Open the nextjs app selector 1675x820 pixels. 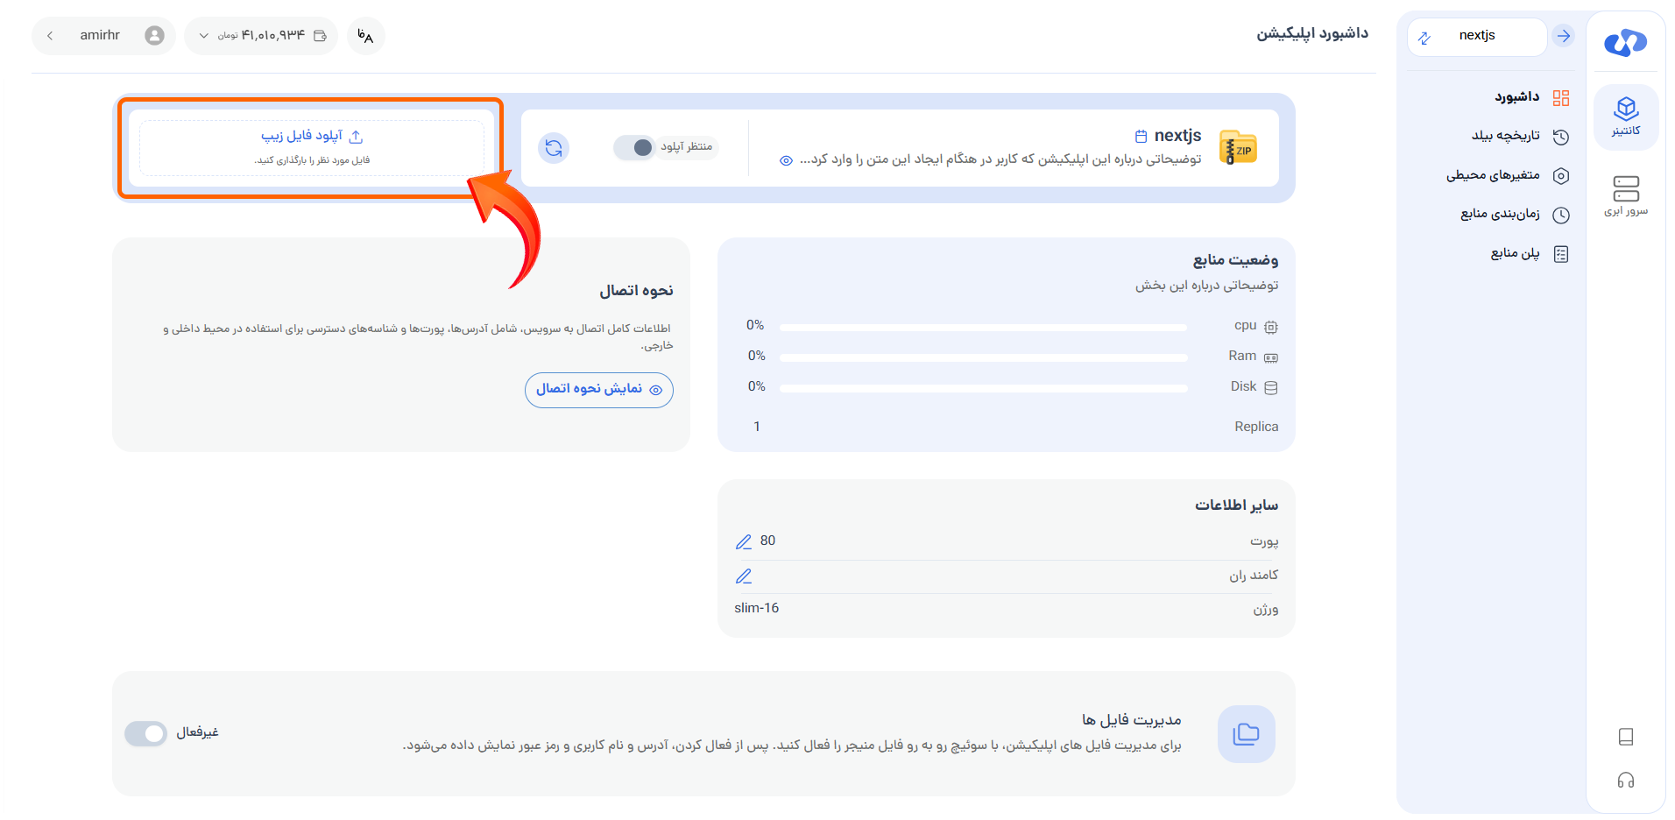tap(1477, 36)
